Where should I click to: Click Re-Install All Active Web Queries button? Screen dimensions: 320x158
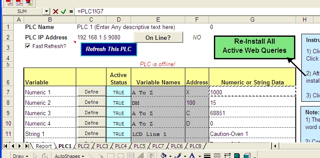point(254,47)
